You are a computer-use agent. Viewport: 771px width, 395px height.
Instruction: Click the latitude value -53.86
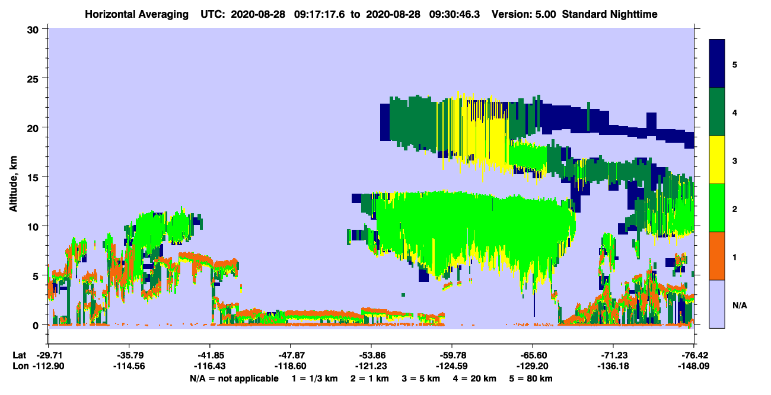pyautogui.click(x=371, y=355)
